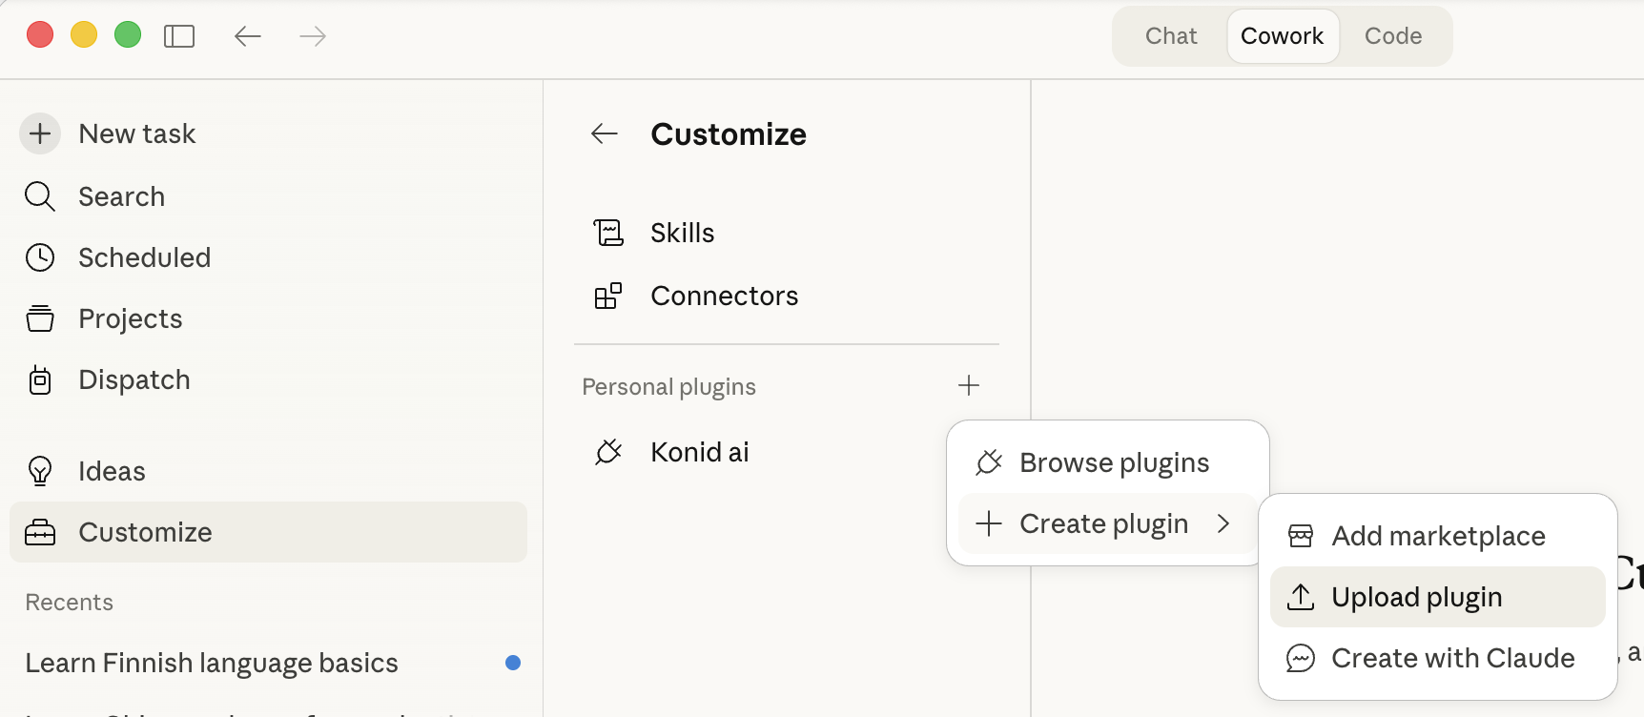
Task: Click the Konid ai plug icon
Action: coord(608,452)
